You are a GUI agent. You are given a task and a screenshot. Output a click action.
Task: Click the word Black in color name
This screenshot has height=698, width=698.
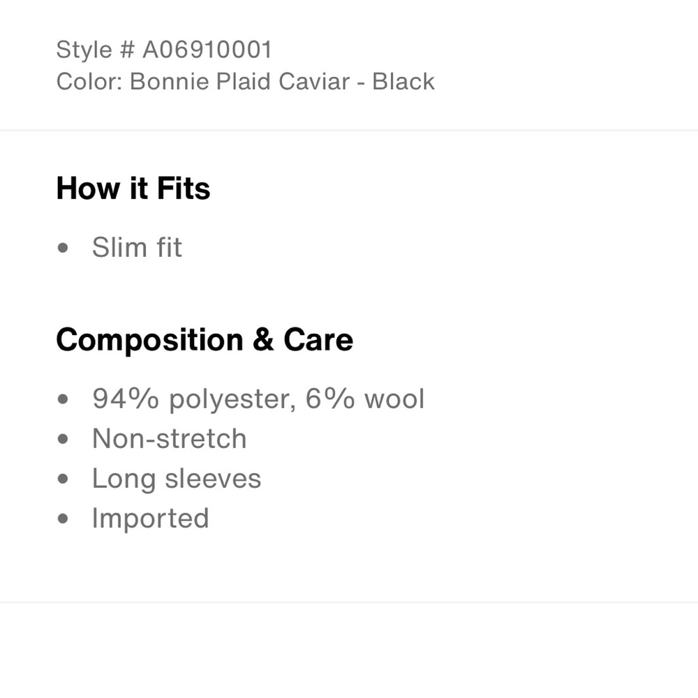point(403,82)
